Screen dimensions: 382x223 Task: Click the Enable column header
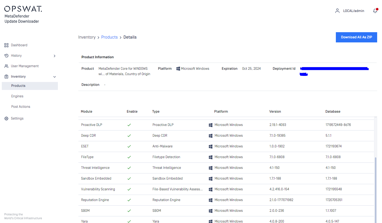pyautogui.click(x=132, y=112)
